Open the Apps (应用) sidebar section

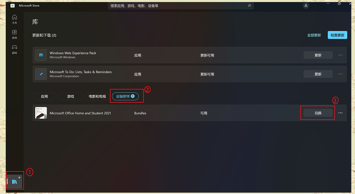click(15, 34)
